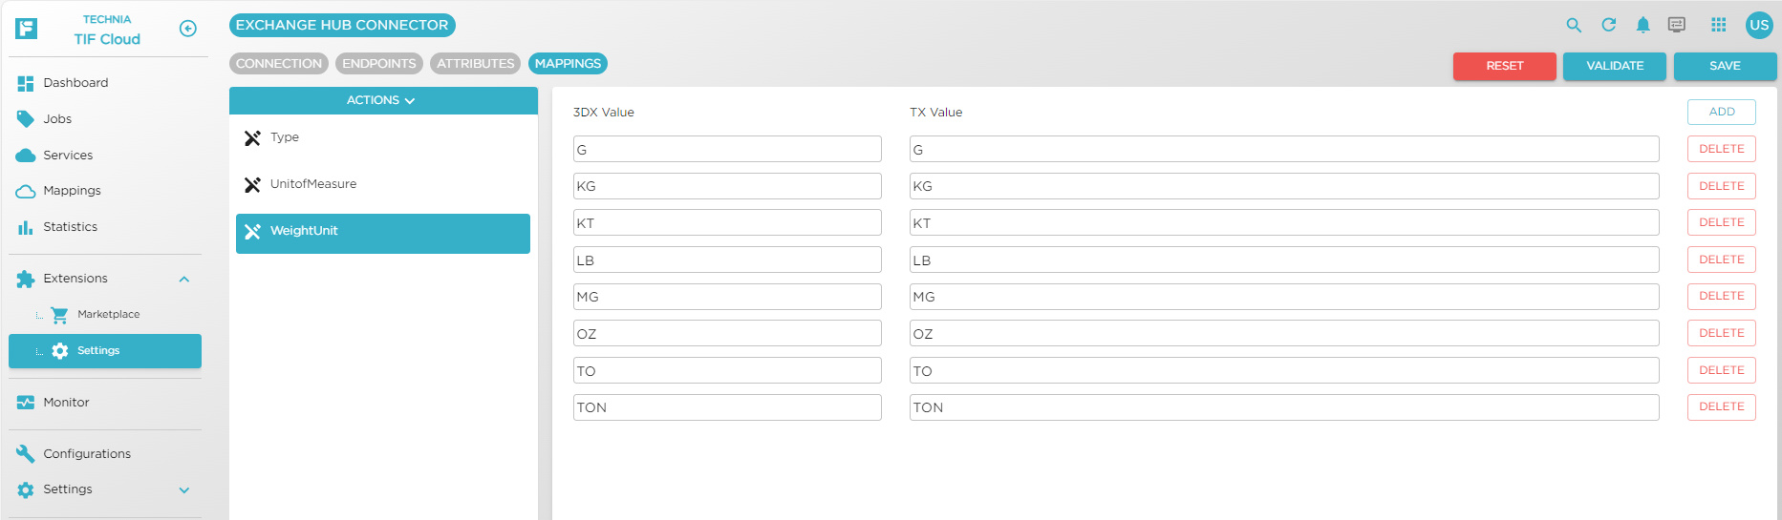Switch to the ENDPOINTS tab
Image resolution: width=1782 pixels, height=520 pixels.
379,64
